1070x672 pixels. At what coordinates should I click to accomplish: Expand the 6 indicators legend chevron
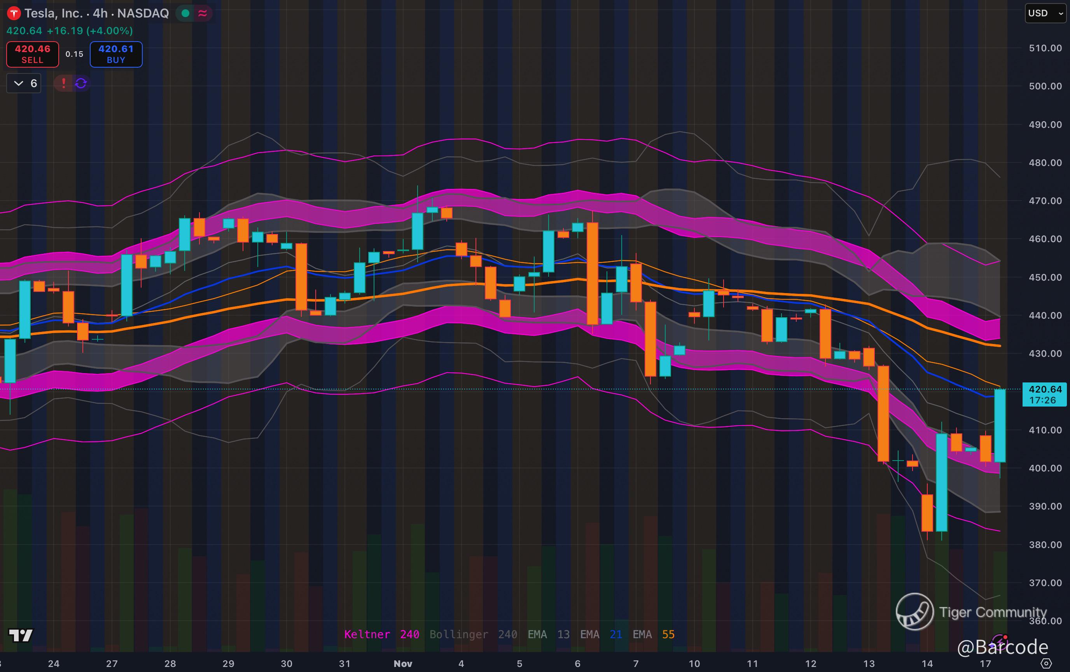pos(19,83)
